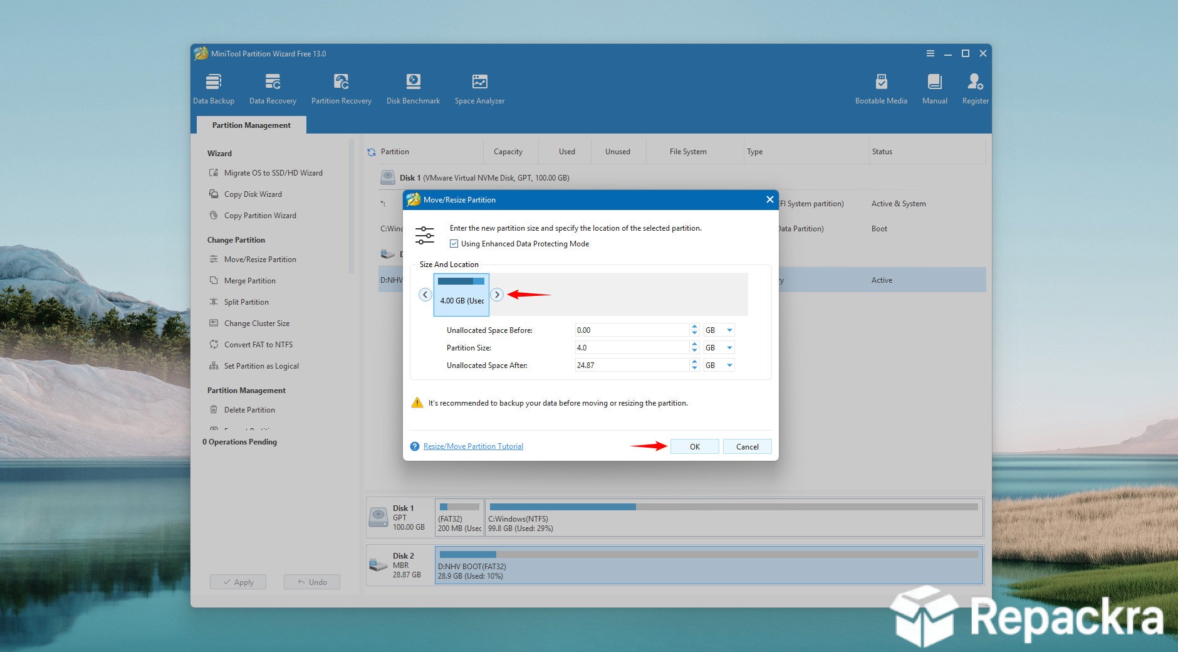Click the right arrow beside the partition bar

(x=497, y=295)
